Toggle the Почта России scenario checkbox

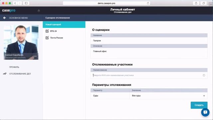pos(47,38)
